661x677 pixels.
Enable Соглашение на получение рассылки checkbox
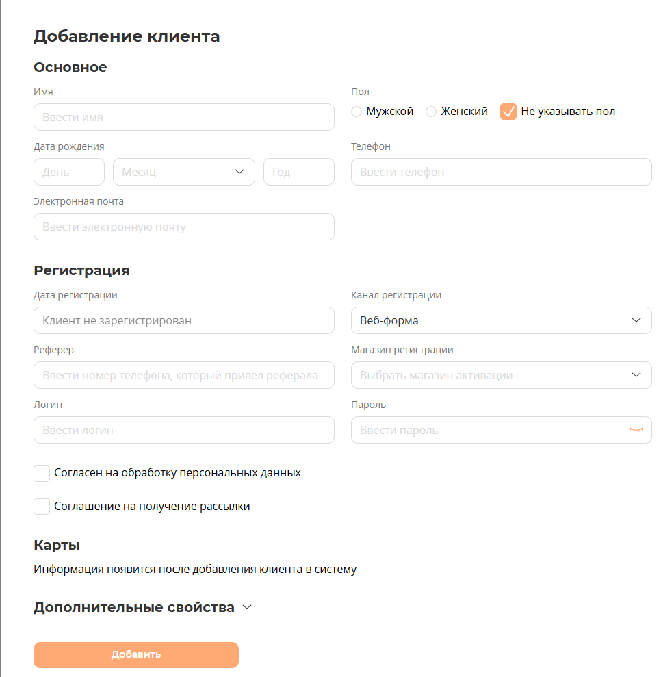(42, 507)
